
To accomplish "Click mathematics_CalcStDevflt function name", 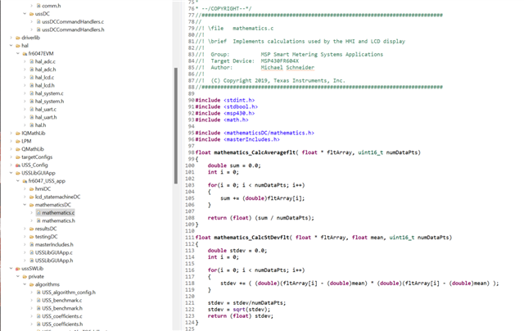I will click(252, 238).
